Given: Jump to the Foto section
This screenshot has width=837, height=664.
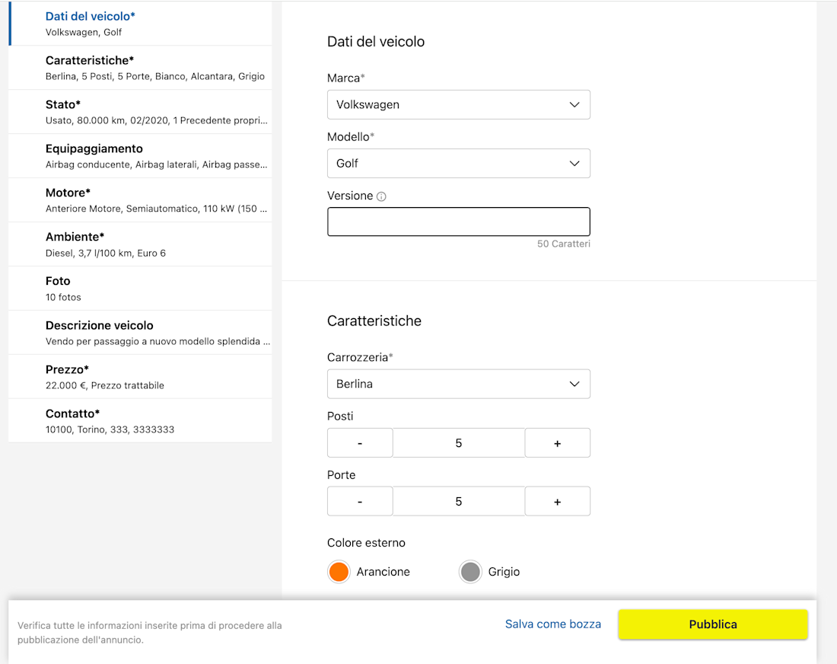Looking at the screenshot, I should pyautogui.click(x=140, y=289).
